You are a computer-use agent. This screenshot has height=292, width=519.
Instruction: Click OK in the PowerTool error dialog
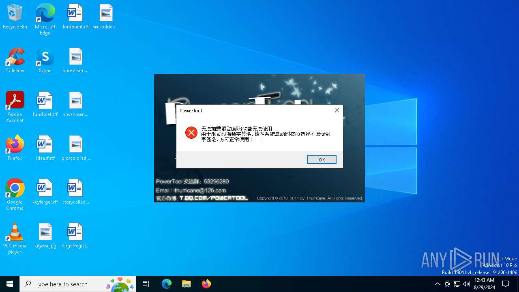pos(322,159)
